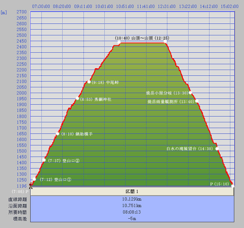Screen dimensions: 244x228
Task: Click the 10.129km straight distance value
Action: click(132, 199)
